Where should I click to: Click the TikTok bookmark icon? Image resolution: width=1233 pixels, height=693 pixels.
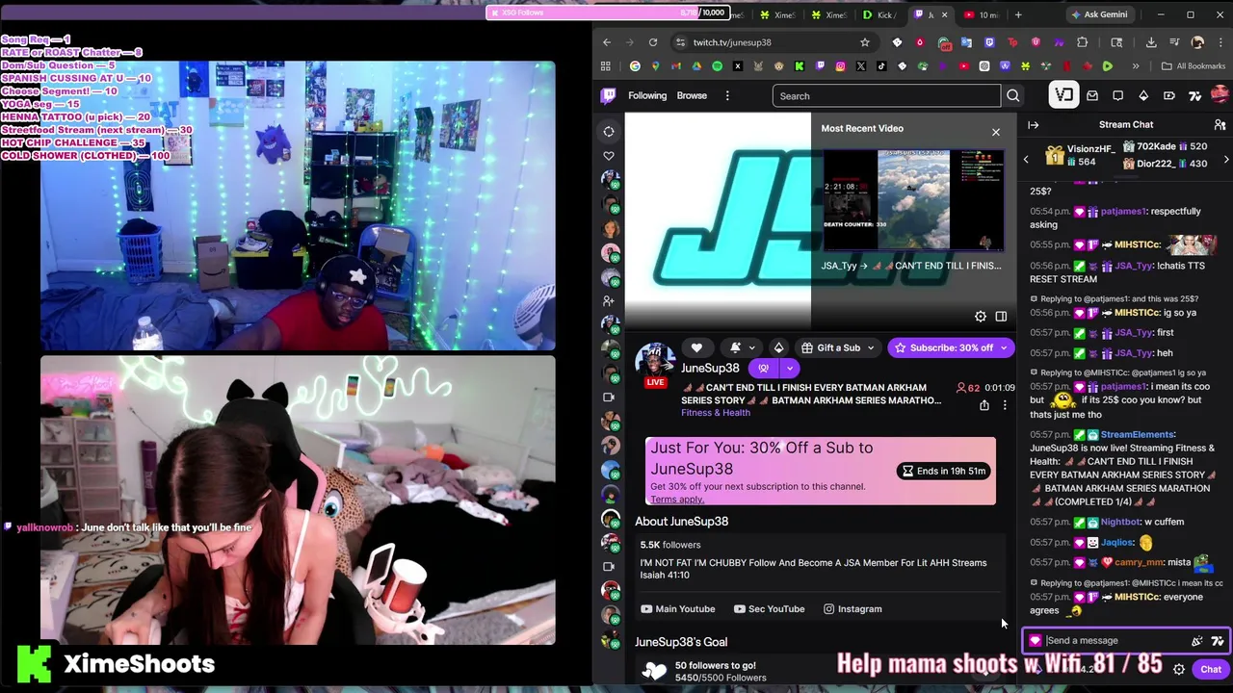pos(881,66)
